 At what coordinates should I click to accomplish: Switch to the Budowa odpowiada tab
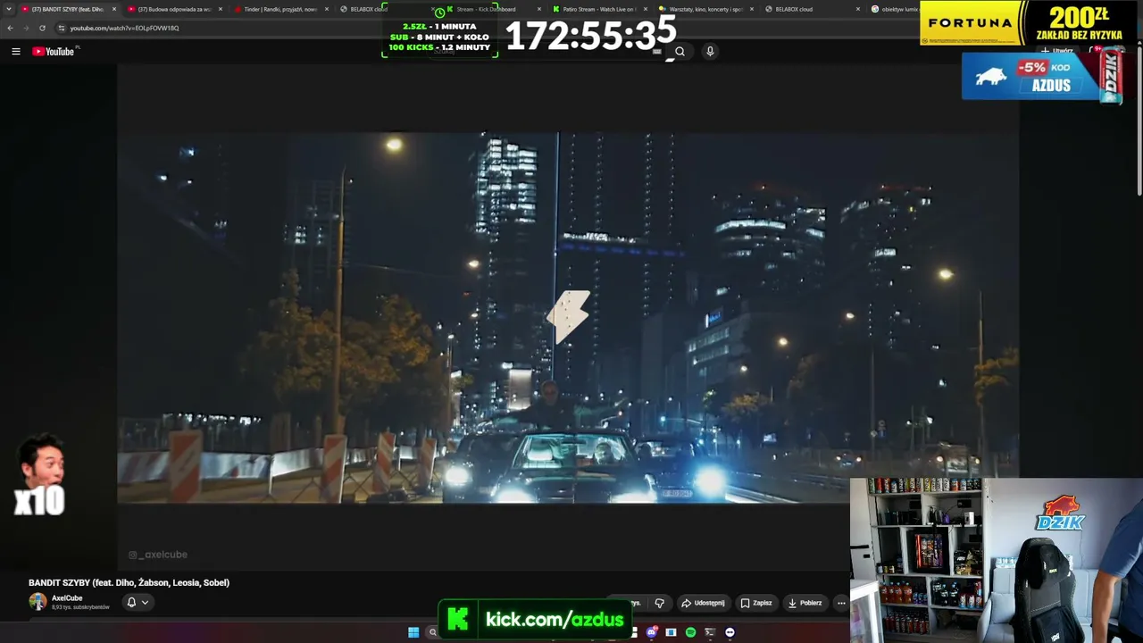[174, 9]
